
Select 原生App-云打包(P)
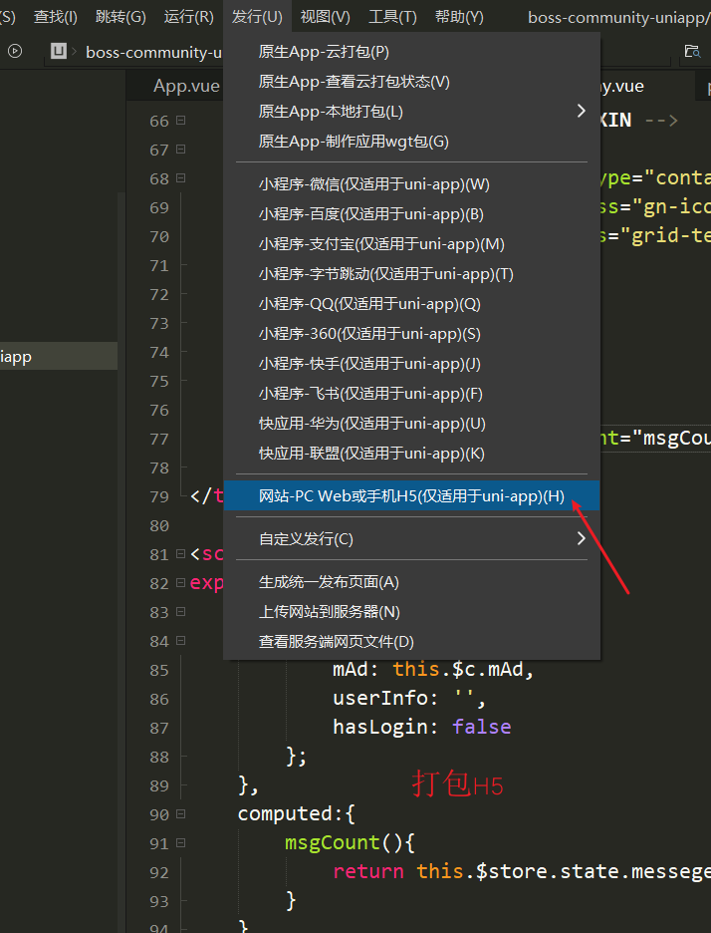(x=411, y=52)
